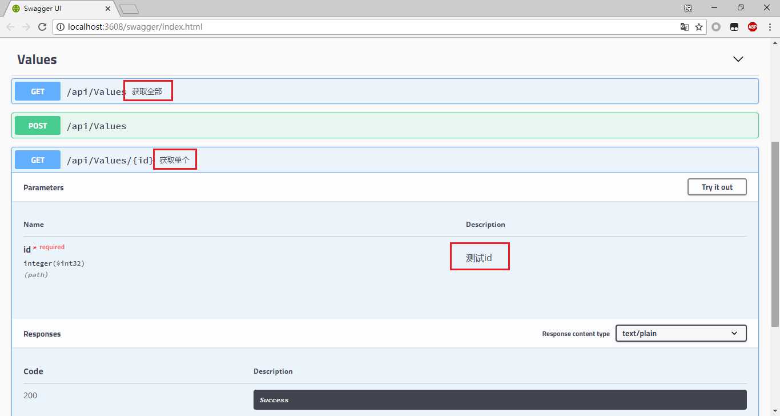Click the Try it out button
The image size is (780, 416).
(717, 187)
